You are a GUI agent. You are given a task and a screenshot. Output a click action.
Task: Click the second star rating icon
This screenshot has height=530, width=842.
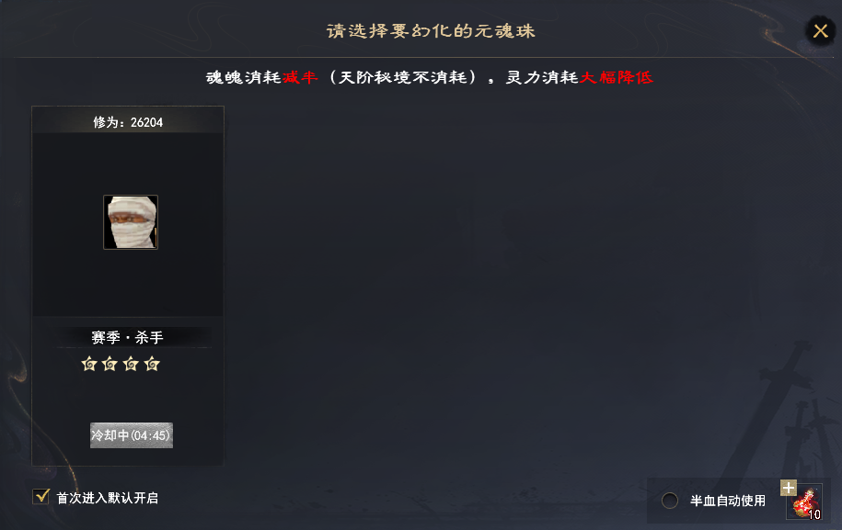click(x=110, y=365)
